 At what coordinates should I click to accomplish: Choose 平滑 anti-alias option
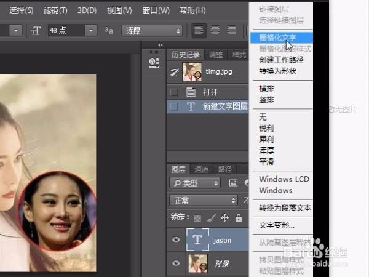pos(282,161)
